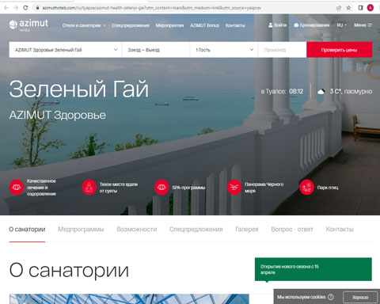Click the в Туапсе: 08:12 time text
The image size is (380, 304).
(282, 92)
